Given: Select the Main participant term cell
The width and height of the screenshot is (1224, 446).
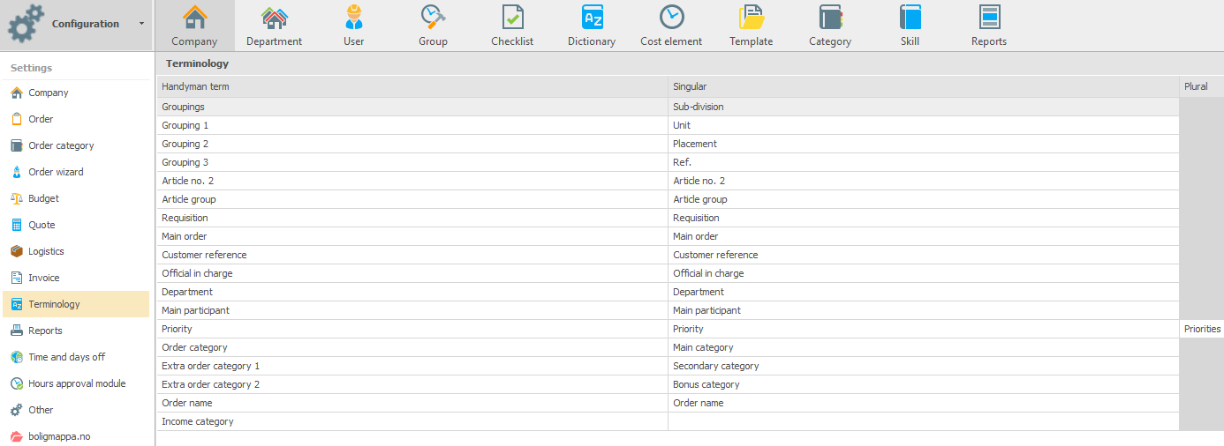Looking at the screenshot, I should (x=412, y=310).
